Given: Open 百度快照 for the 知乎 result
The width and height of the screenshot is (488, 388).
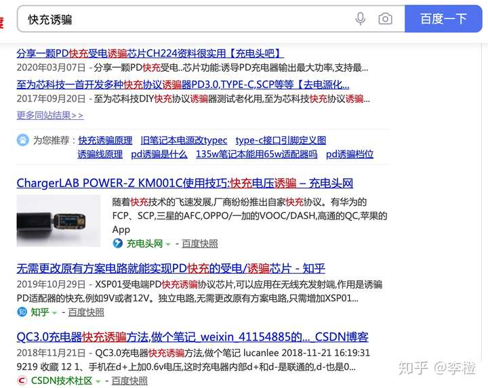Looking at the screenshot, I should tap(86, 312).
